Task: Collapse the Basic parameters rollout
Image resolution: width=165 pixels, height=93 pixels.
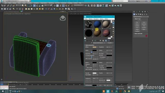Action: [90, 45]
